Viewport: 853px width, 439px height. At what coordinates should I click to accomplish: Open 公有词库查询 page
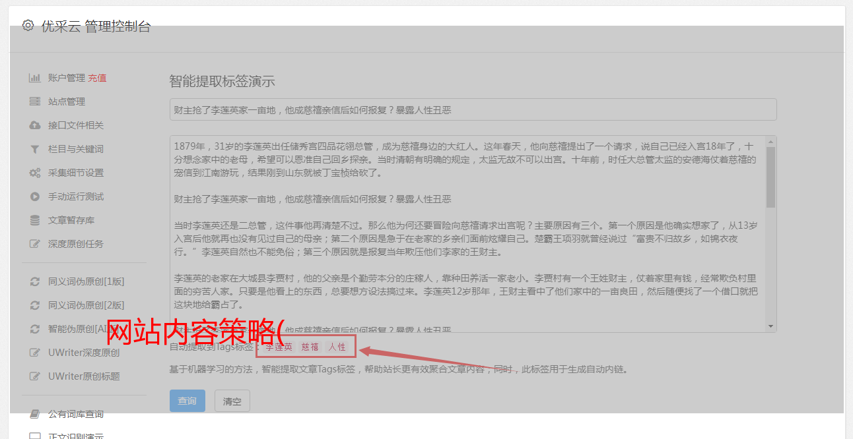(x=76, y=414)
